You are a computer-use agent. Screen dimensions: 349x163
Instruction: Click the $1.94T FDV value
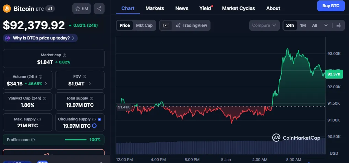click(x=76, y=84)
